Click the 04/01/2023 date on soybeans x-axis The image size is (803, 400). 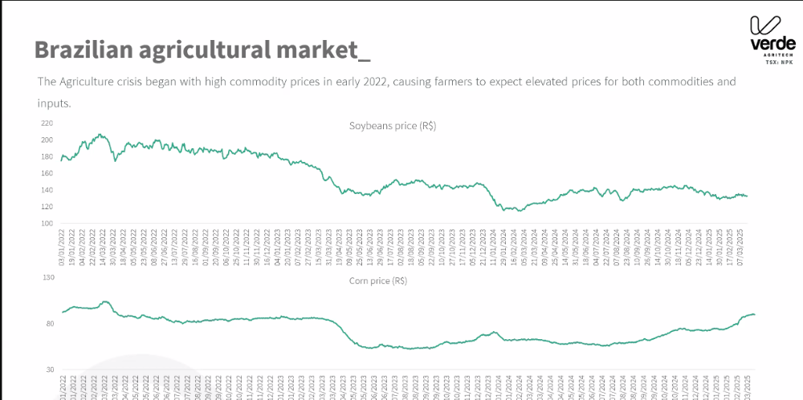point(289,246)
